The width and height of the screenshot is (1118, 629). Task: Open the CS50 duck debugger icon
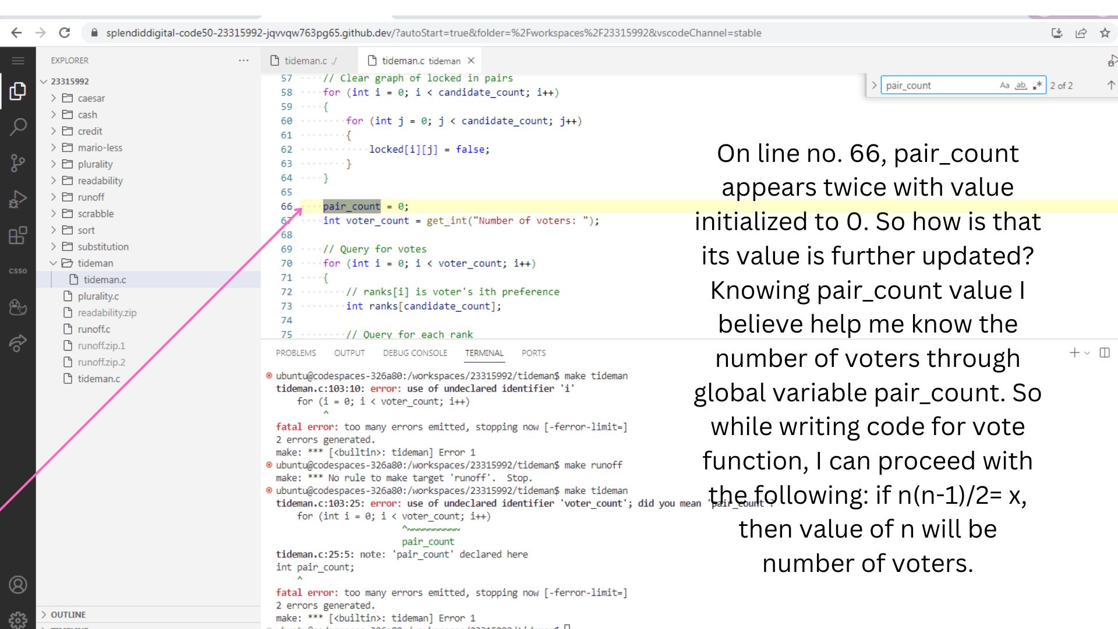point(17,307)
